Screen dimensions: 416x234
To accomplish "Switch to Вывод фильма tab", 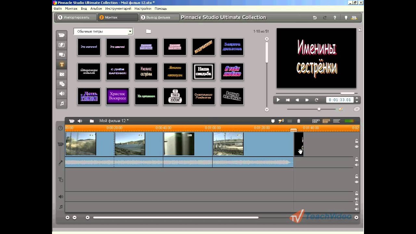I will click(159, 18).
